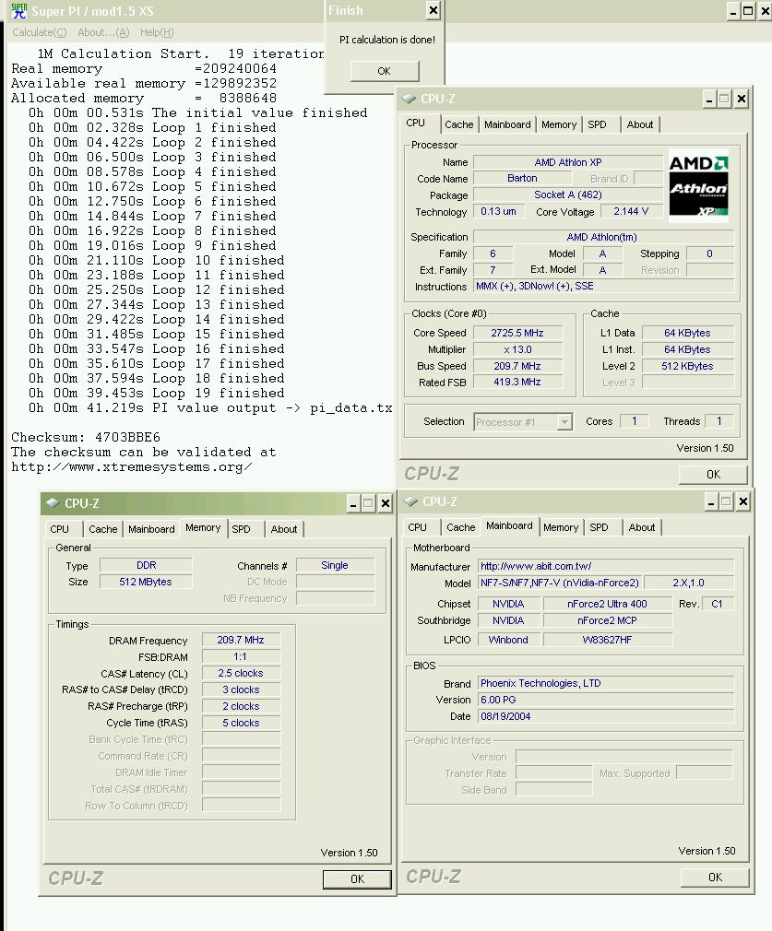Viewport: 772px width, 931px height.
Task: Click OK in the Finish dialog
Action: 385,71
